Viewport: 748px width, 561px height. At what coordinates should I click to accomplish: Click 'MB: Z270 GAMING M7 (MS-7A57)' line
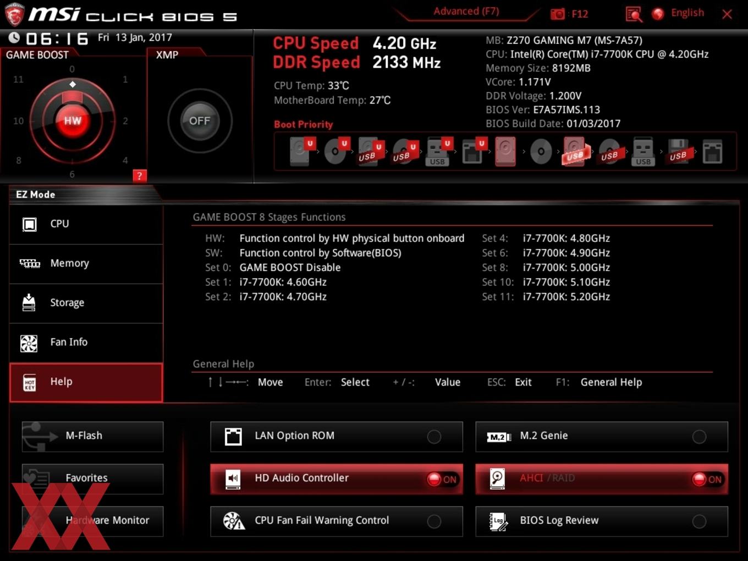[x=564, y=40]
